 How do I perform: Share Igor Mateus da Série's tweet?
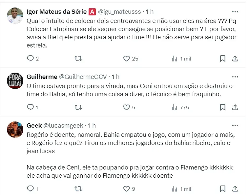[235, 59]
